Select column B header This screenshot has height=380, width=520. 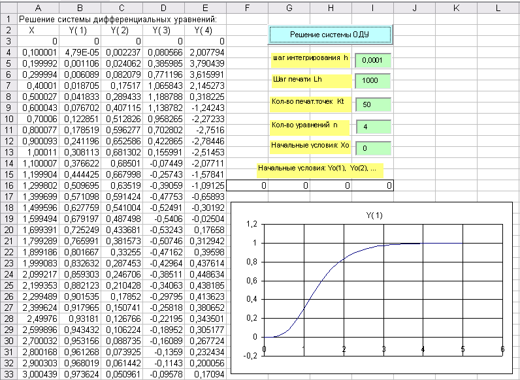pyautogui.click(x=80, y=8)
